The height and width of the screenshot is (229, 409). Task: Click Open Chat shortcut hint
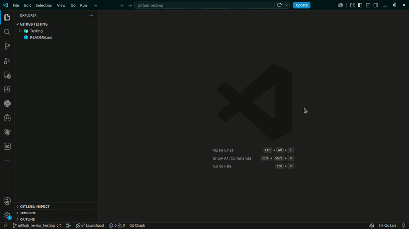[x=223, y=150]
